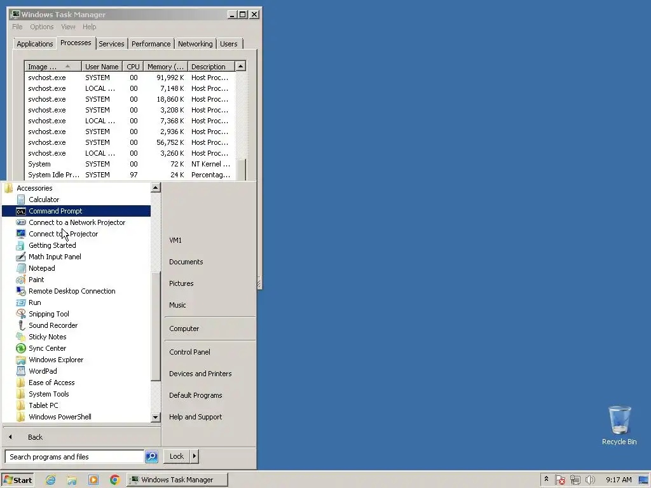
Task: Expand Windows PowerShell folder
Action: 60,417
